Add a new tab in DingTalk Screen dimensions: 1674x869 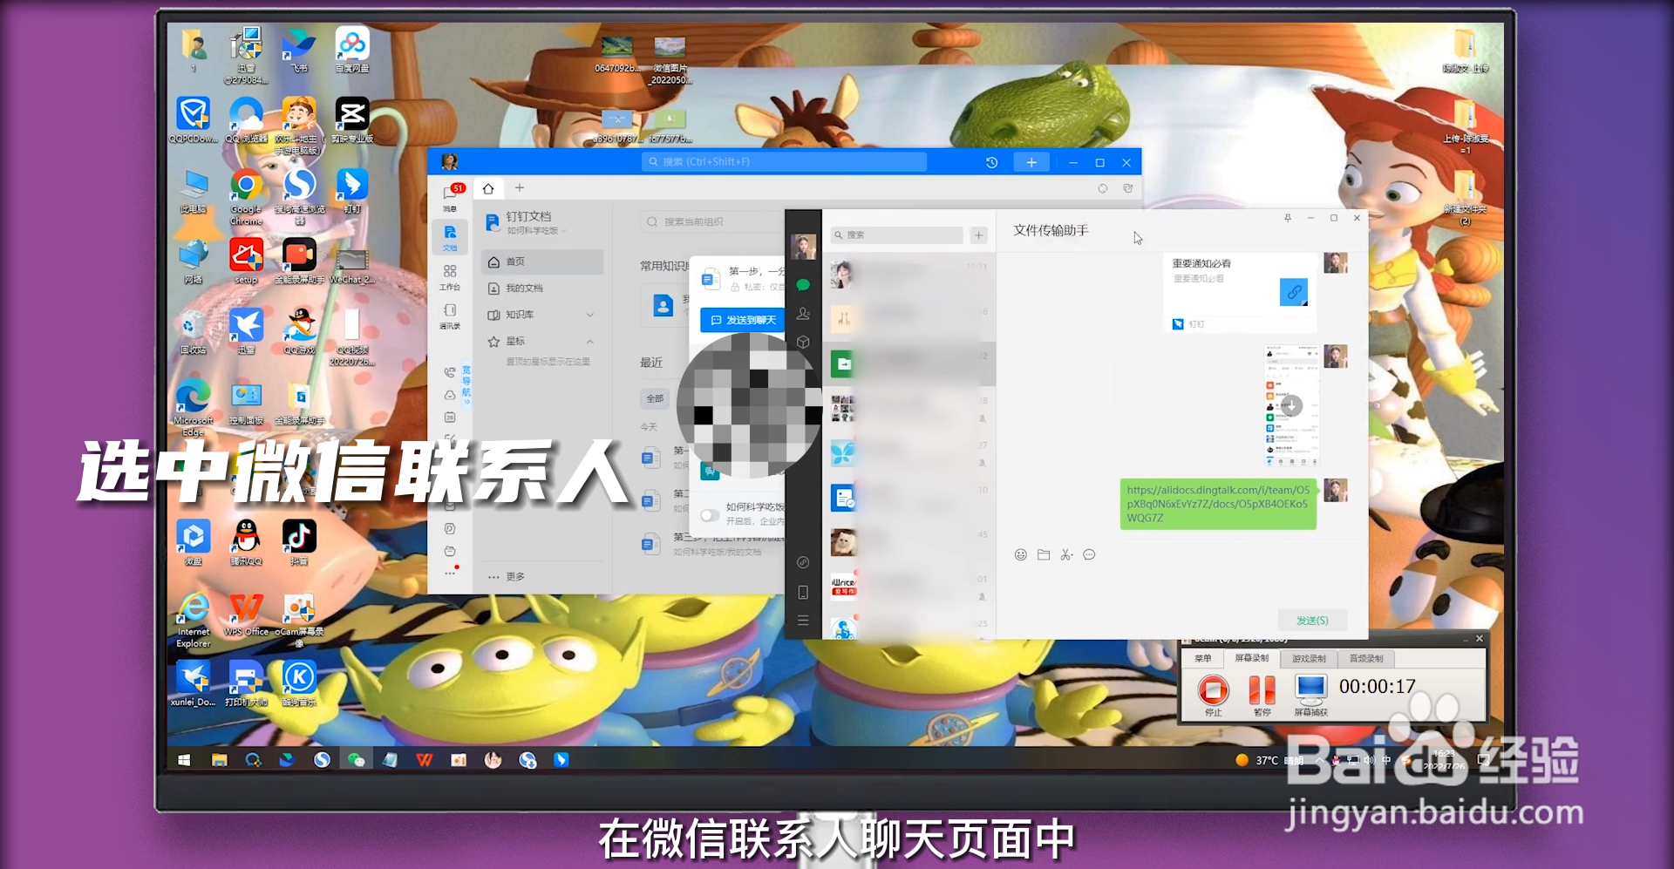coord(520,187)
